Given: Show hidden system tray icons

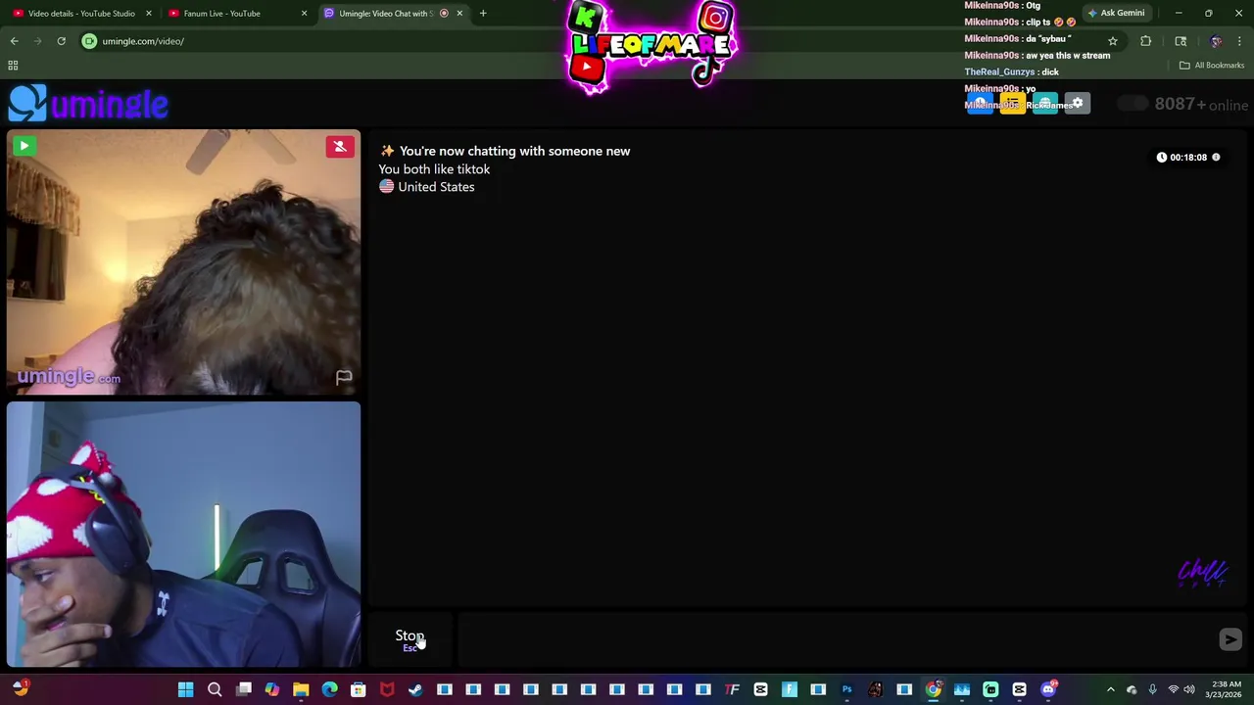Looking at the screenshot, I should (x=1110, y=690).
